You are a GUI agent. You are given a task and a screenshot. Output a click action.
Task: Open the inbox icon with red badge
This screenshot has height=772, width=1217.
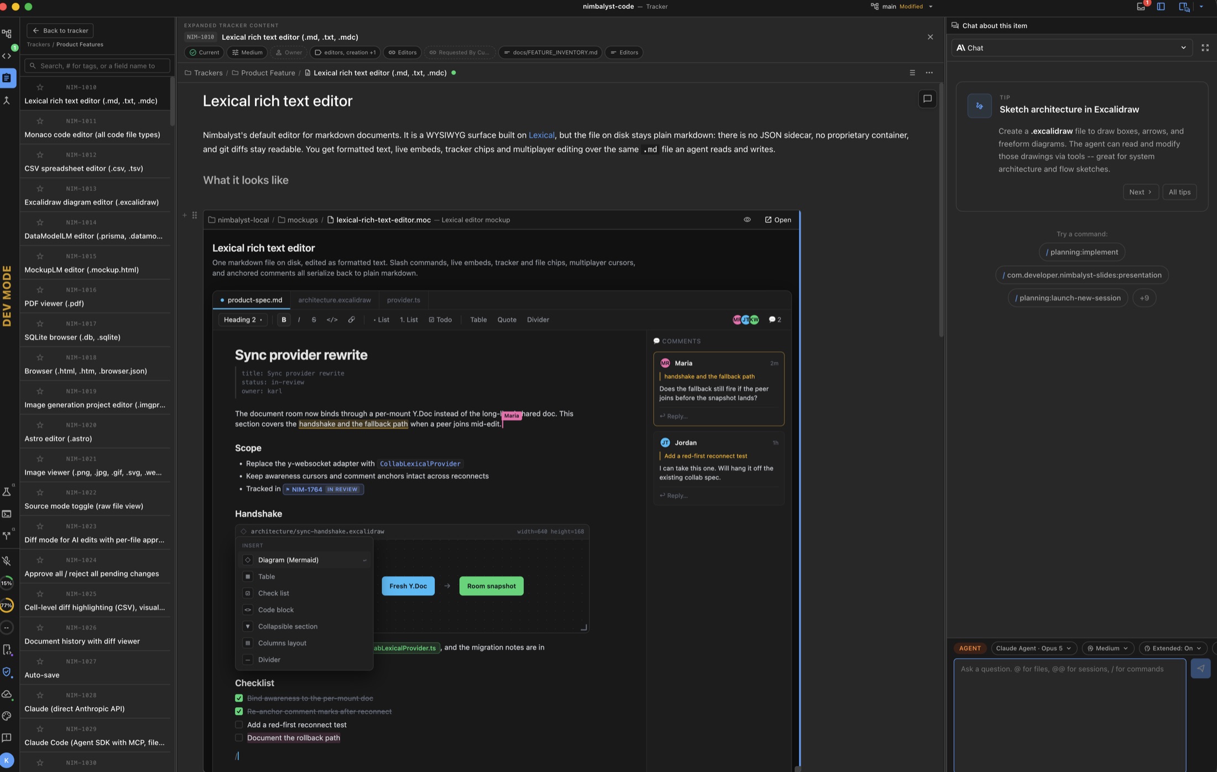(1141, 7)
